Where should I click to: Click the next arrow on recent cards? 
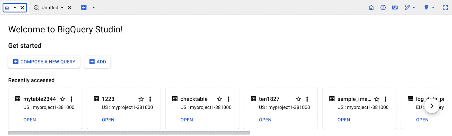click(x=432, y=106)
